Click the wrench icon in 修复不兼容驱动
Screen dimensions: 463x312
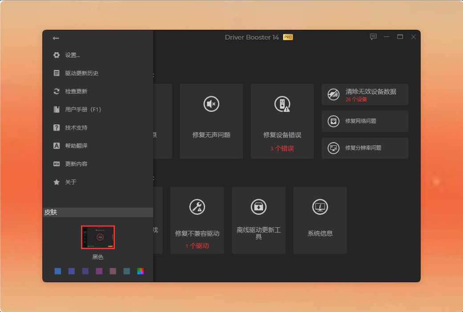197,207
